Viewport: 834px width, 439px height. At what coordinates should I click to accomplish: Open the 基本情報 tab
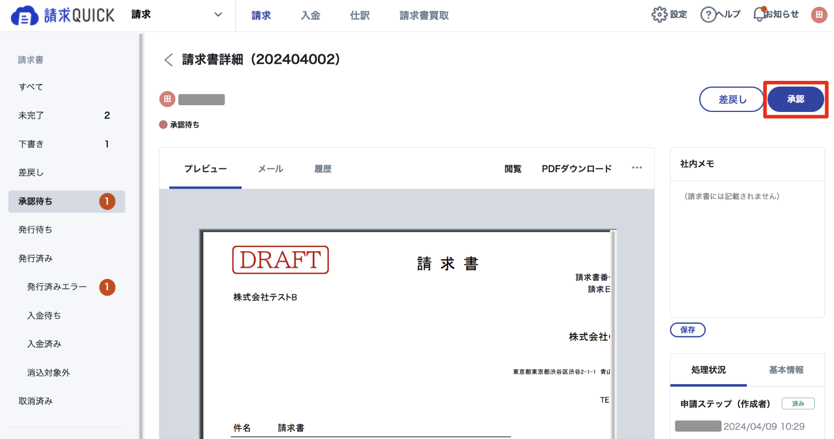[786, 370]
